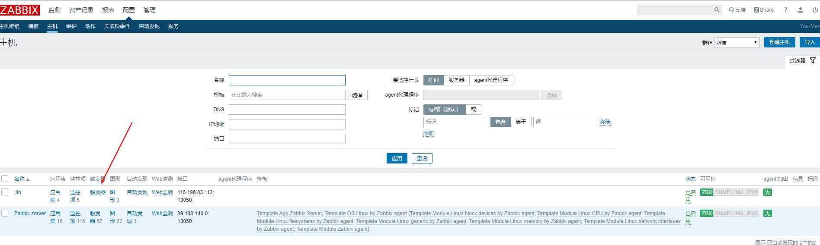820x245 pixels.
Task: Select 包含 tag operator
Action: (x=500, y=122)
